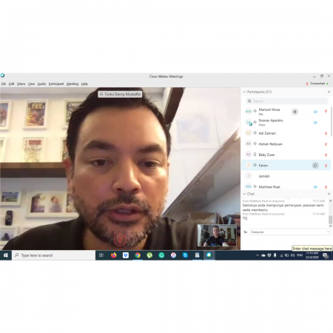Open the Windows Start menu
Viewport: 333px width, 333px height.
point(6,255)
